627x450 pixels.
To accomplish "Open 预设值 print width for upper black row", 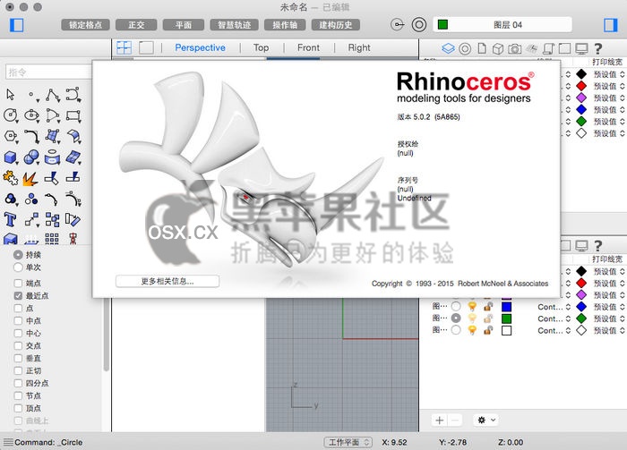I will click(x=608, y=74).
